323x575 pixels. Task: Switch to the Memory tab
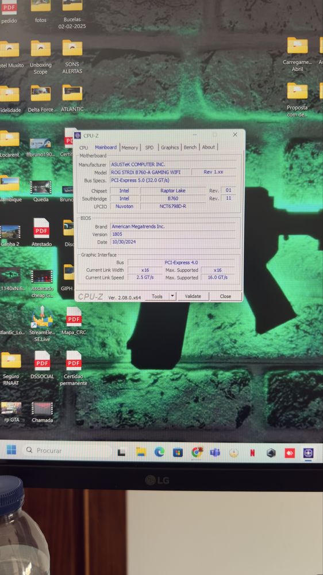tap(130, 147)
